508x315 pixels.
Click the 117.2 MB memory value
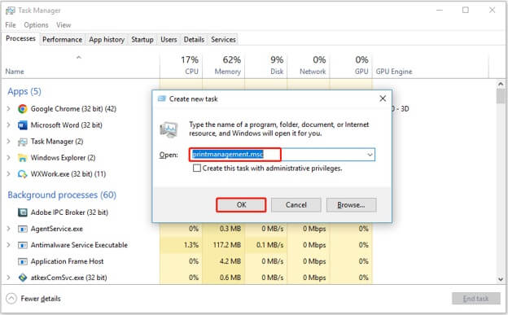227,245
